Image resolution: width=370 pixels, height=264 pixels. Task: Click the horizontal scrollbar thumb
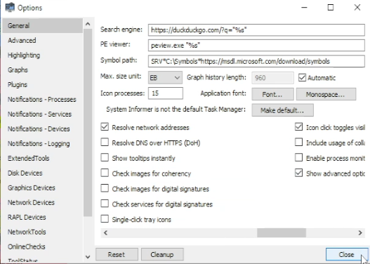[282, 233]
